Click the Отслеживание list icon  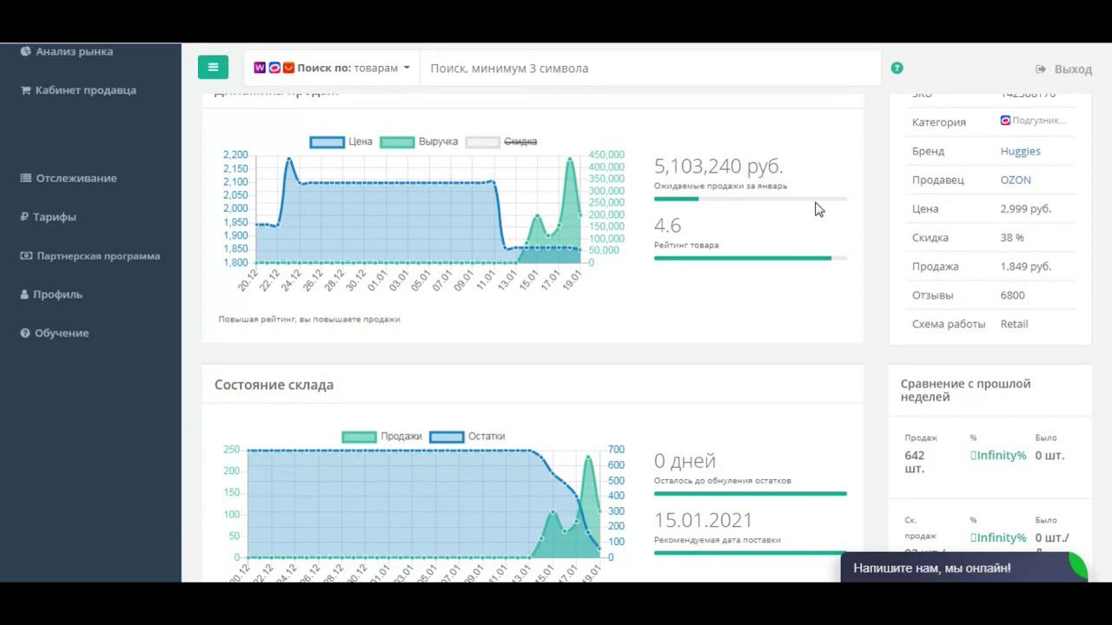pos(26,178)
